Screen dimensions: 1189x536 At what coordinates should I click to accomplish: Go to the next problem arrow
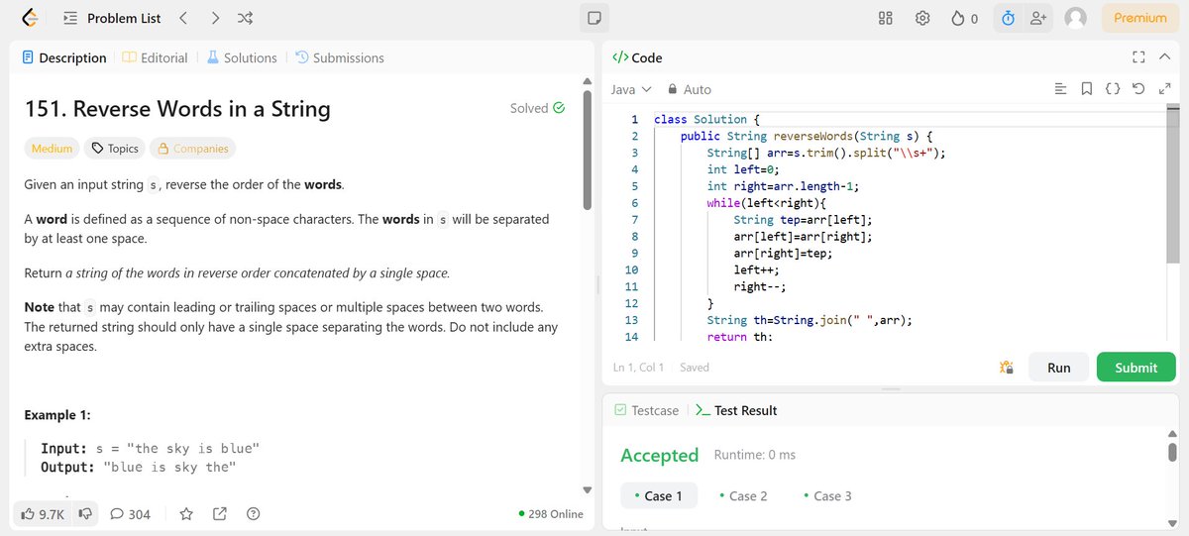point(215,18)
